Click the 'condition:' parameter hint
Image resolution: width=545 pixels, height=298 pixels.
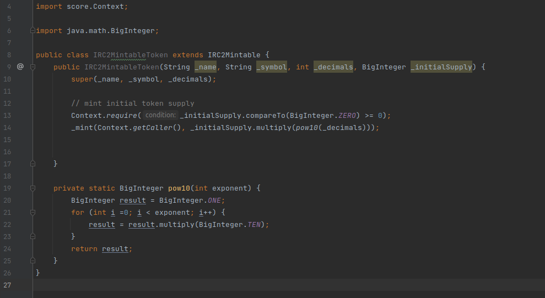161,115
